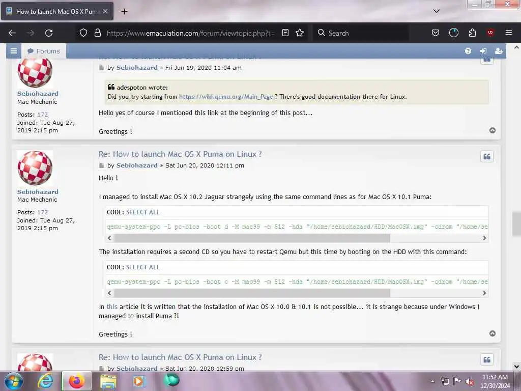Open a new tab with the plus button
This screenshot has height=391, width=521.
click(124, 12)
